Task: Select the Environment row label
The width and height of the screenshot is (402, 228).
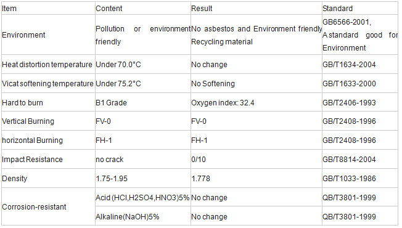Action: point(23,35)
